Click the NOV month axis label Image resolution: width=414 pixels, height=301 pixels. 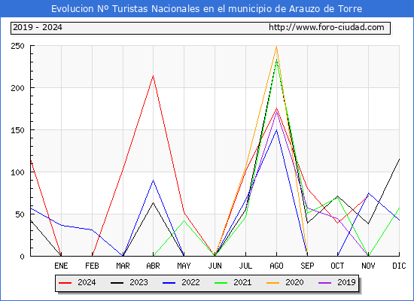pyautogui.click(x=368, y=266)
